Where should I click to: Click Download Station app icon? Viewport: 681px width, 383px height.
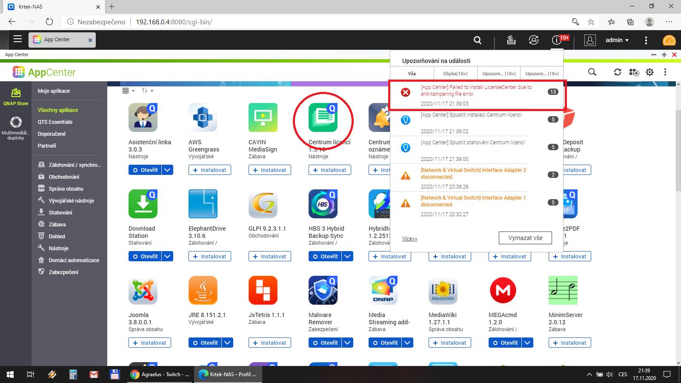[143, 204]
